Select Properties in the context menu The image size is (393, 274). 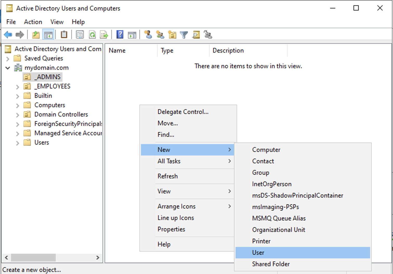(x=188, y=229)
